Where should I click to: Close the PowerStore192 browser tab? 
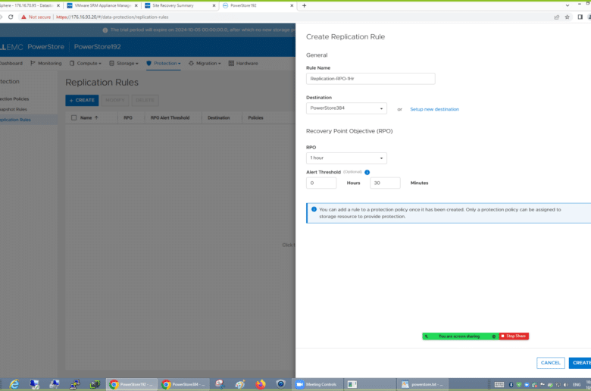[292, 5]
